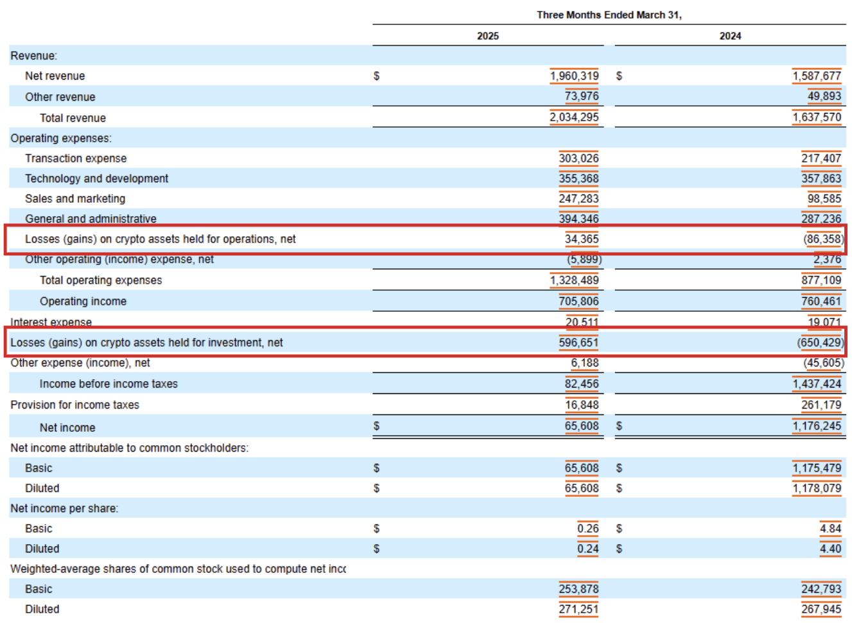Screen dimensions: 852x623
Task: Click the 2024 column header
Action: click(x=730, y=36)
